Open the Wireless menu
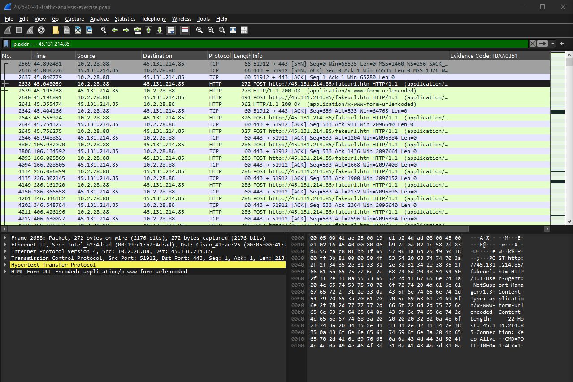This screenshot has height=382, width=573. click(182, 19)
